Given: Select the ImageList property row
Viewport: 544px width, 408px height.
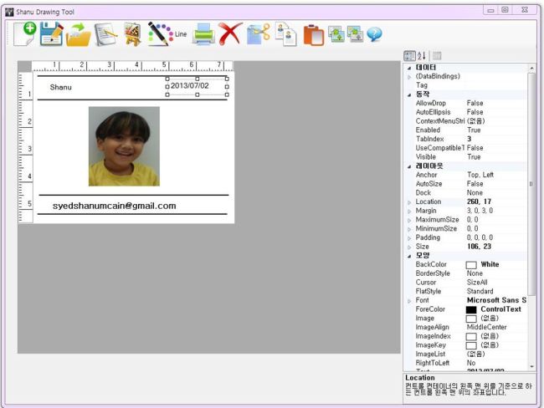Looking at the screenshot, I should (x=466, y=354).
